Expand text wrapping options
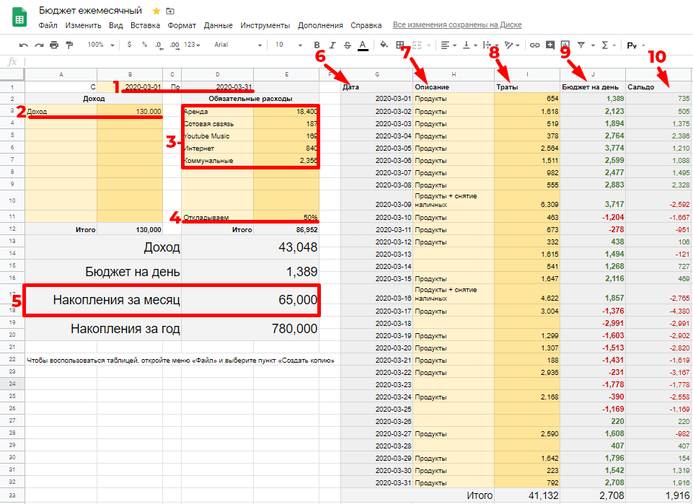This screenshot has width=693, height=504. click(x=497, y=45)
